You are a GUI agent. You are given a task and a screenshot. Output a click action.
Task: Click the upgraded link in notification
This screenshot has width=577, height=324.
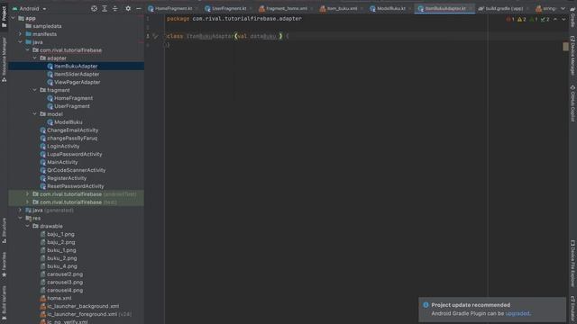click(517, 313)
